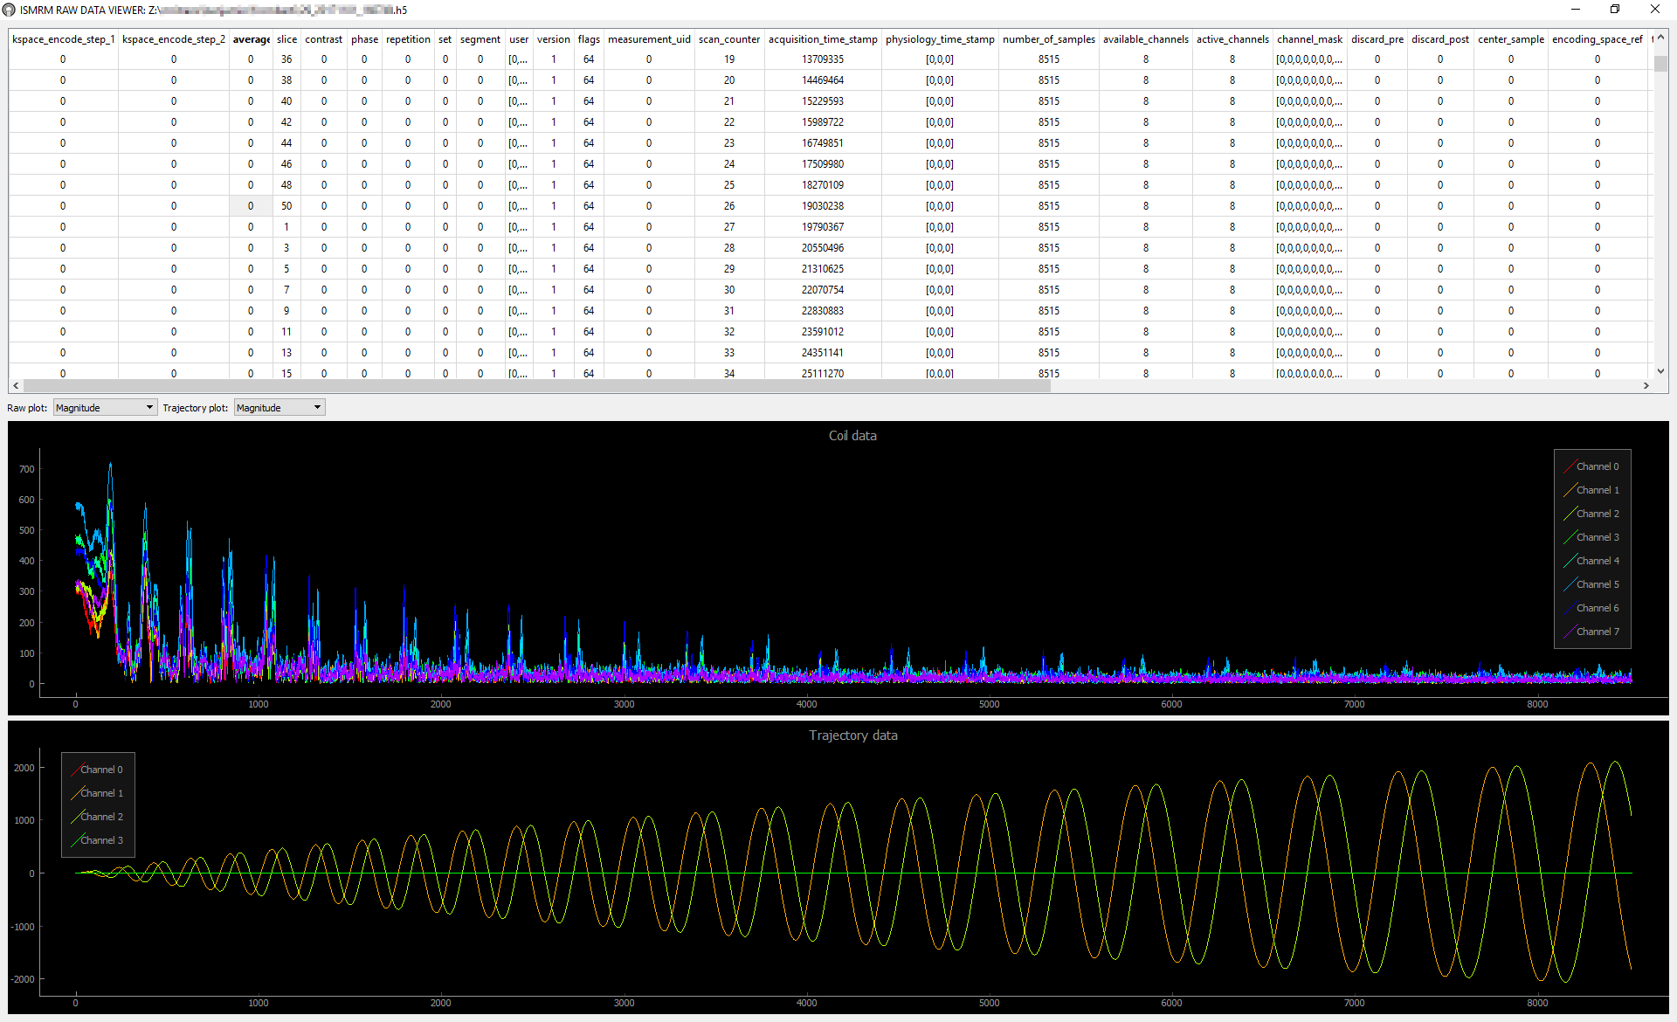Click the number_of_samples column header
Viewport: 1677px width, 1022px height.
click(1048, 39)
